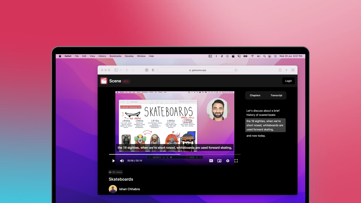This screenshot has width=361, height=203.
Task: Open Control Center in the menu bar
Action: point(270,56)
